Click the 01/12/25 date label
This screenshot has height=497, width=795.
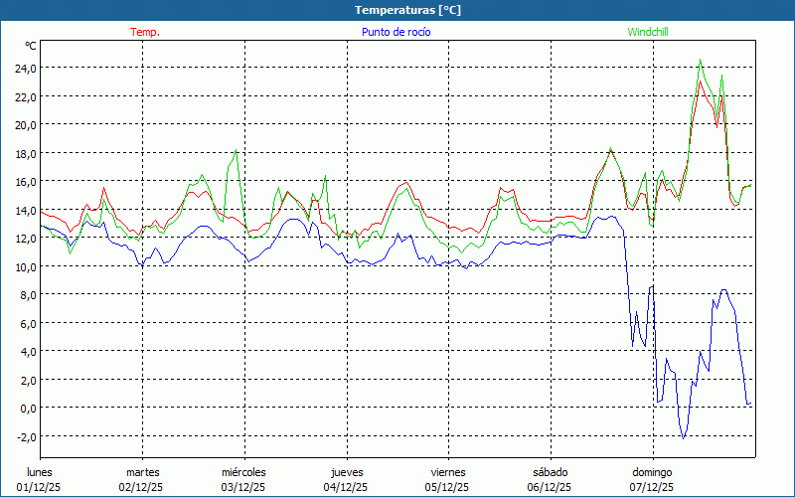tap(40, 487)
